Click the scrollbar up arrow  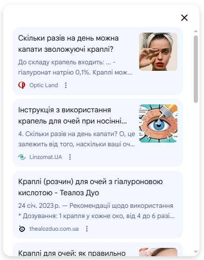[x=196, y=31]
